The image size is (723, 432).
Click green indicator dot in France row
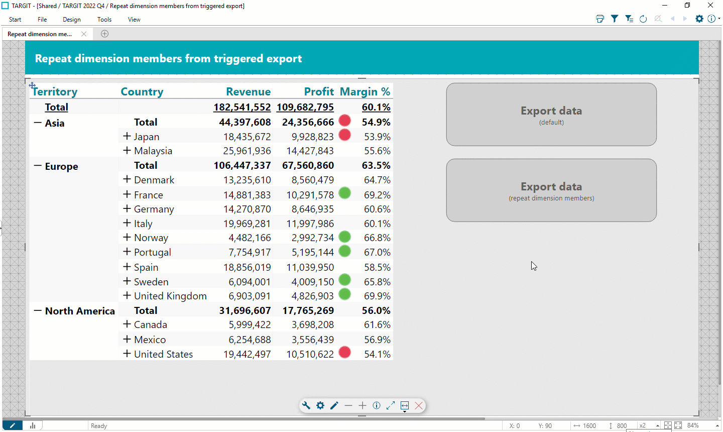(344, 193)
